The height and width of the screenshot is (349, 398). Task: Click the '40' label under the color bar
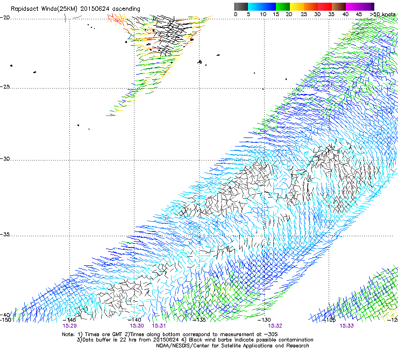pos(345,14)
